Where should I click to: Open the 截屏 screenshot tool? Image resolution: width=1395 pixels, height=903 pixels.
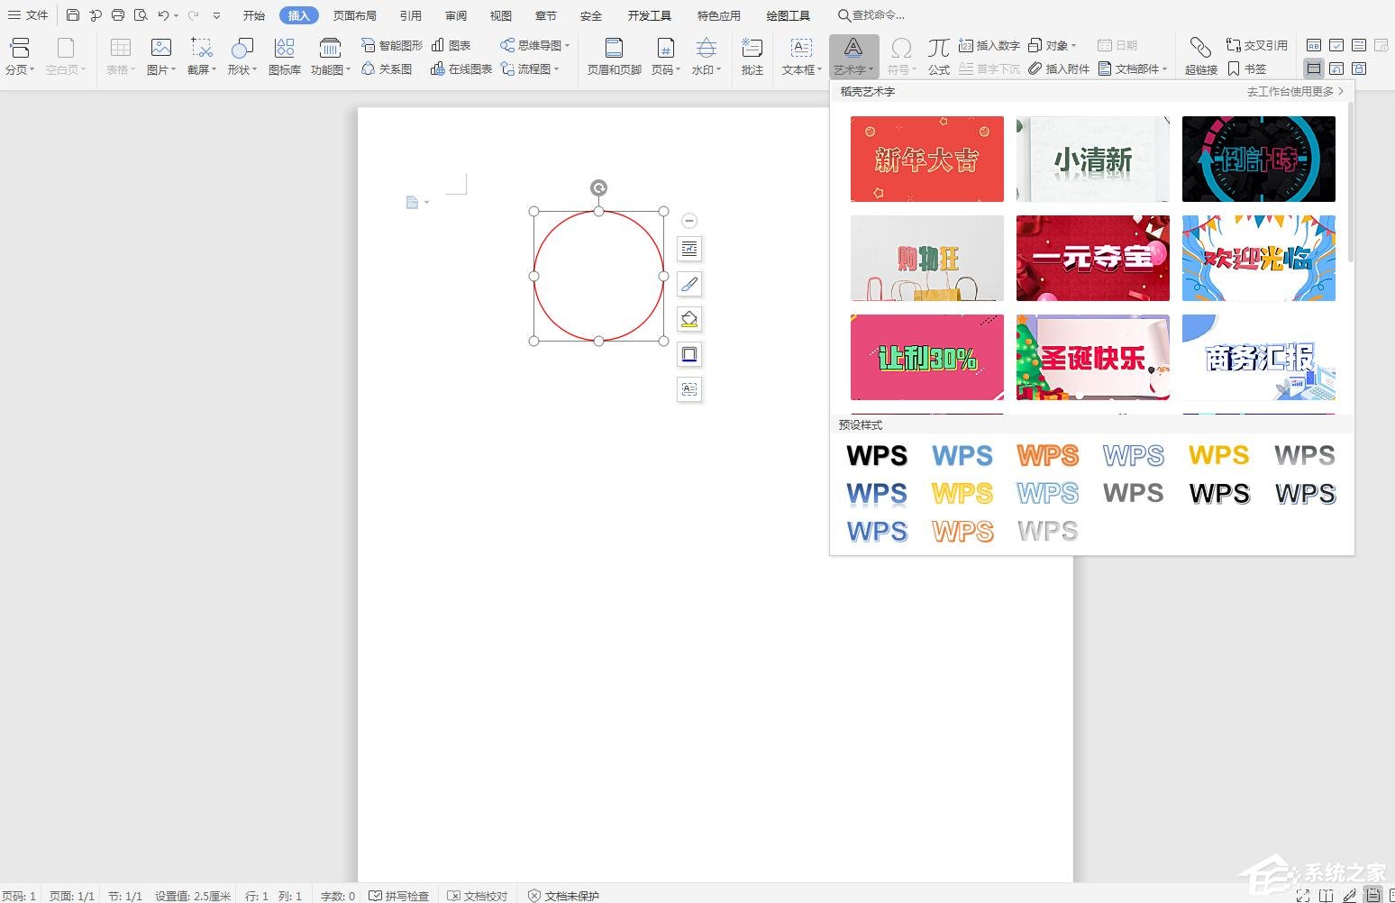click(200, 54)
